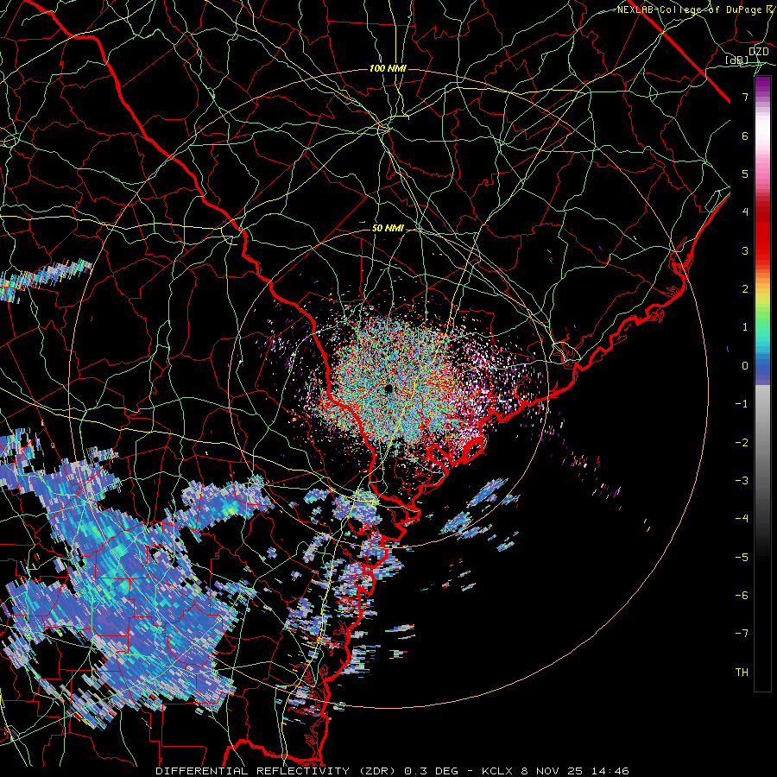Click the "3" value on the scale

tap(745, 250)
